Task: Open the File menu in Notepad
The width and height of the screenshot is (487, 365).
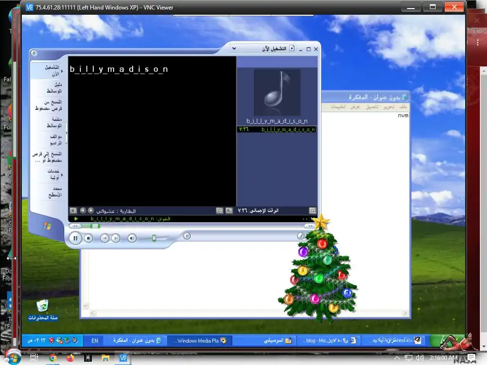Action: coord(403,107)
